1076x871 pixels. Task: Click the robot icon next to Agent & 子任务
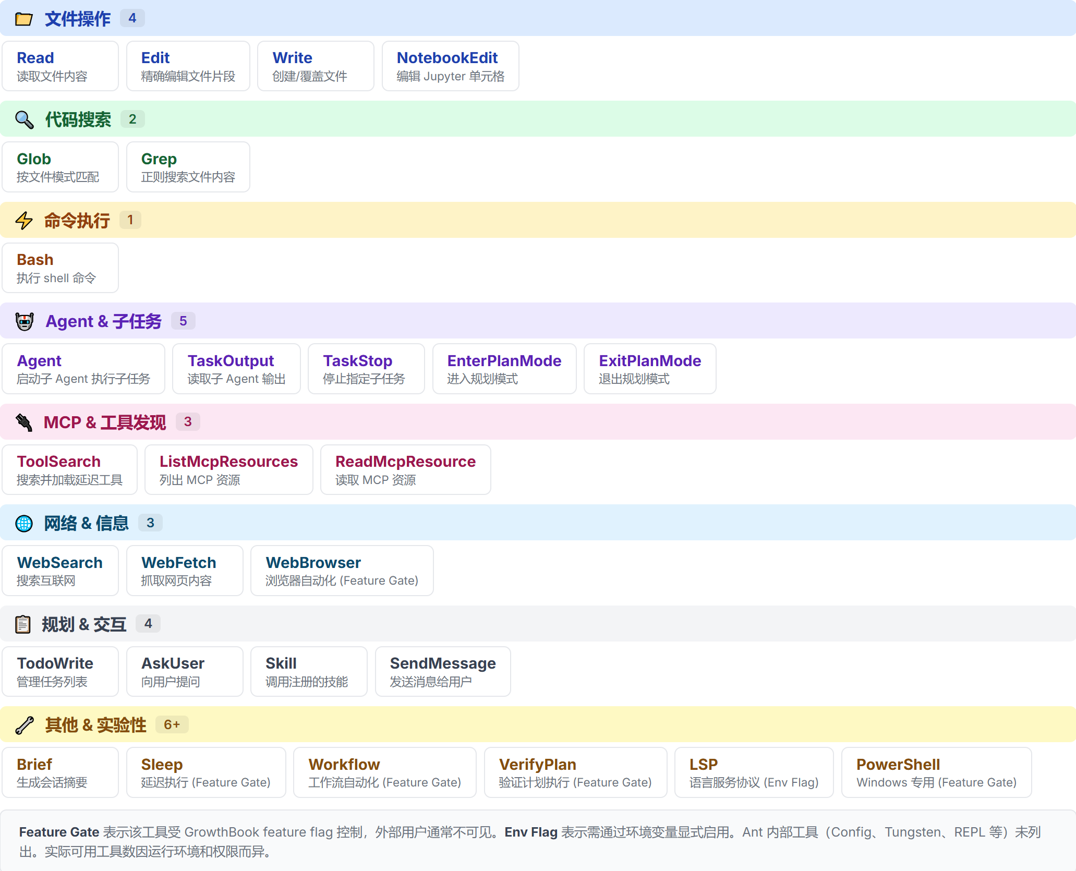25,321
